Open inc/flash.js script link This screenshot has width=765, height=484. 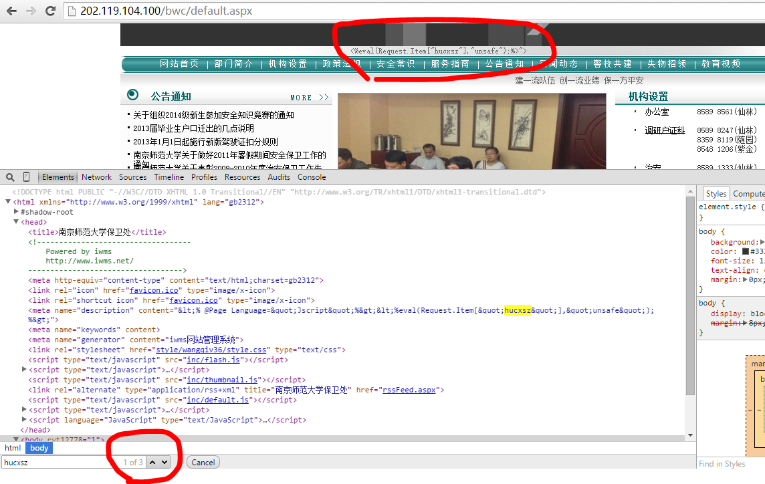point(213,360)
